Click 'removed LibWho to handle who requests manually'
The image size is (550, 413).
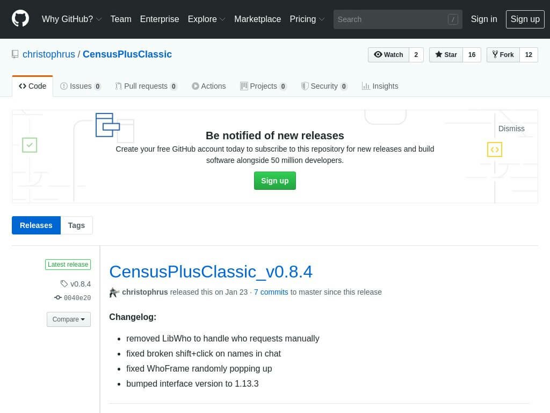[x=223, y=338]
